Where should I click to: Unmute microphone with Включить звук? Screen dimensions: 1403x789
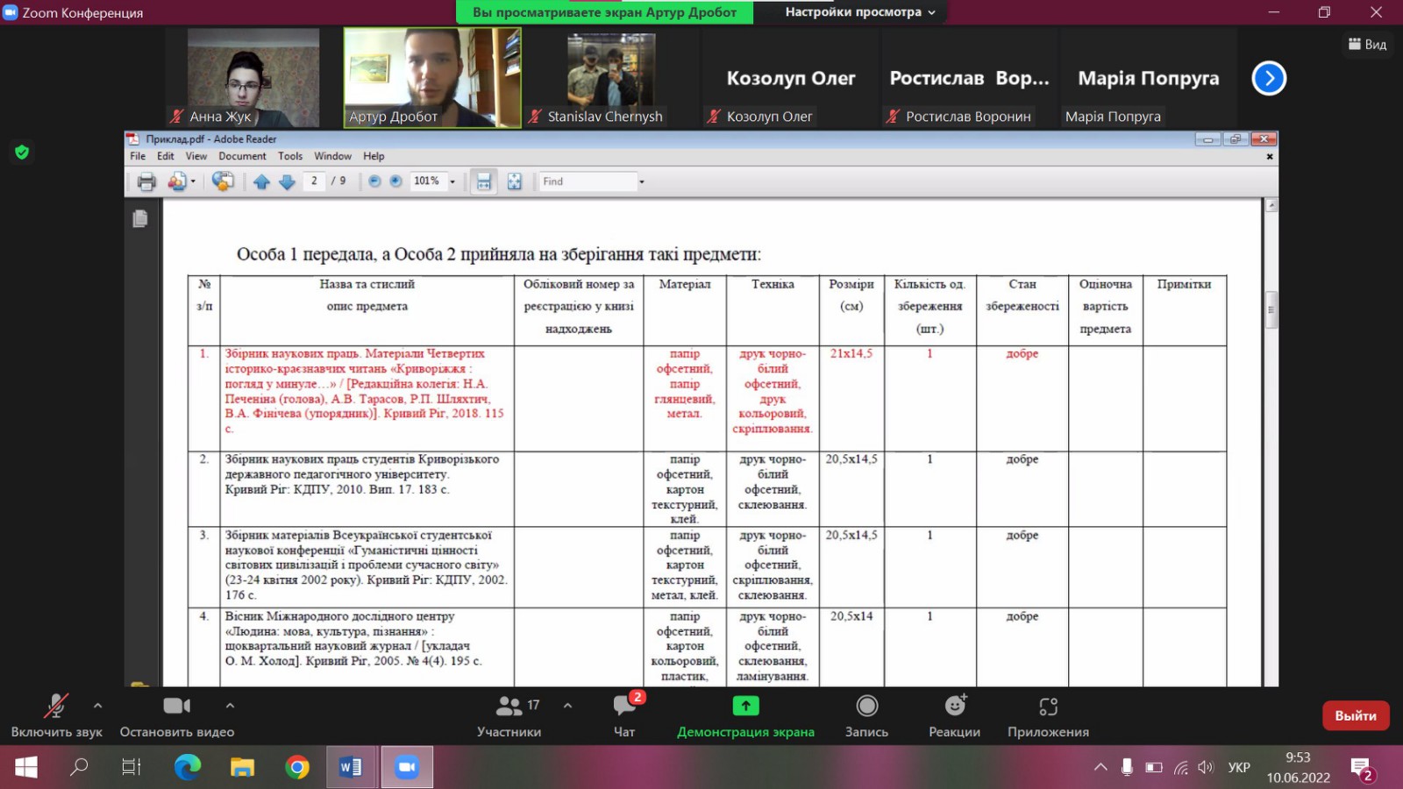point(56,707)
